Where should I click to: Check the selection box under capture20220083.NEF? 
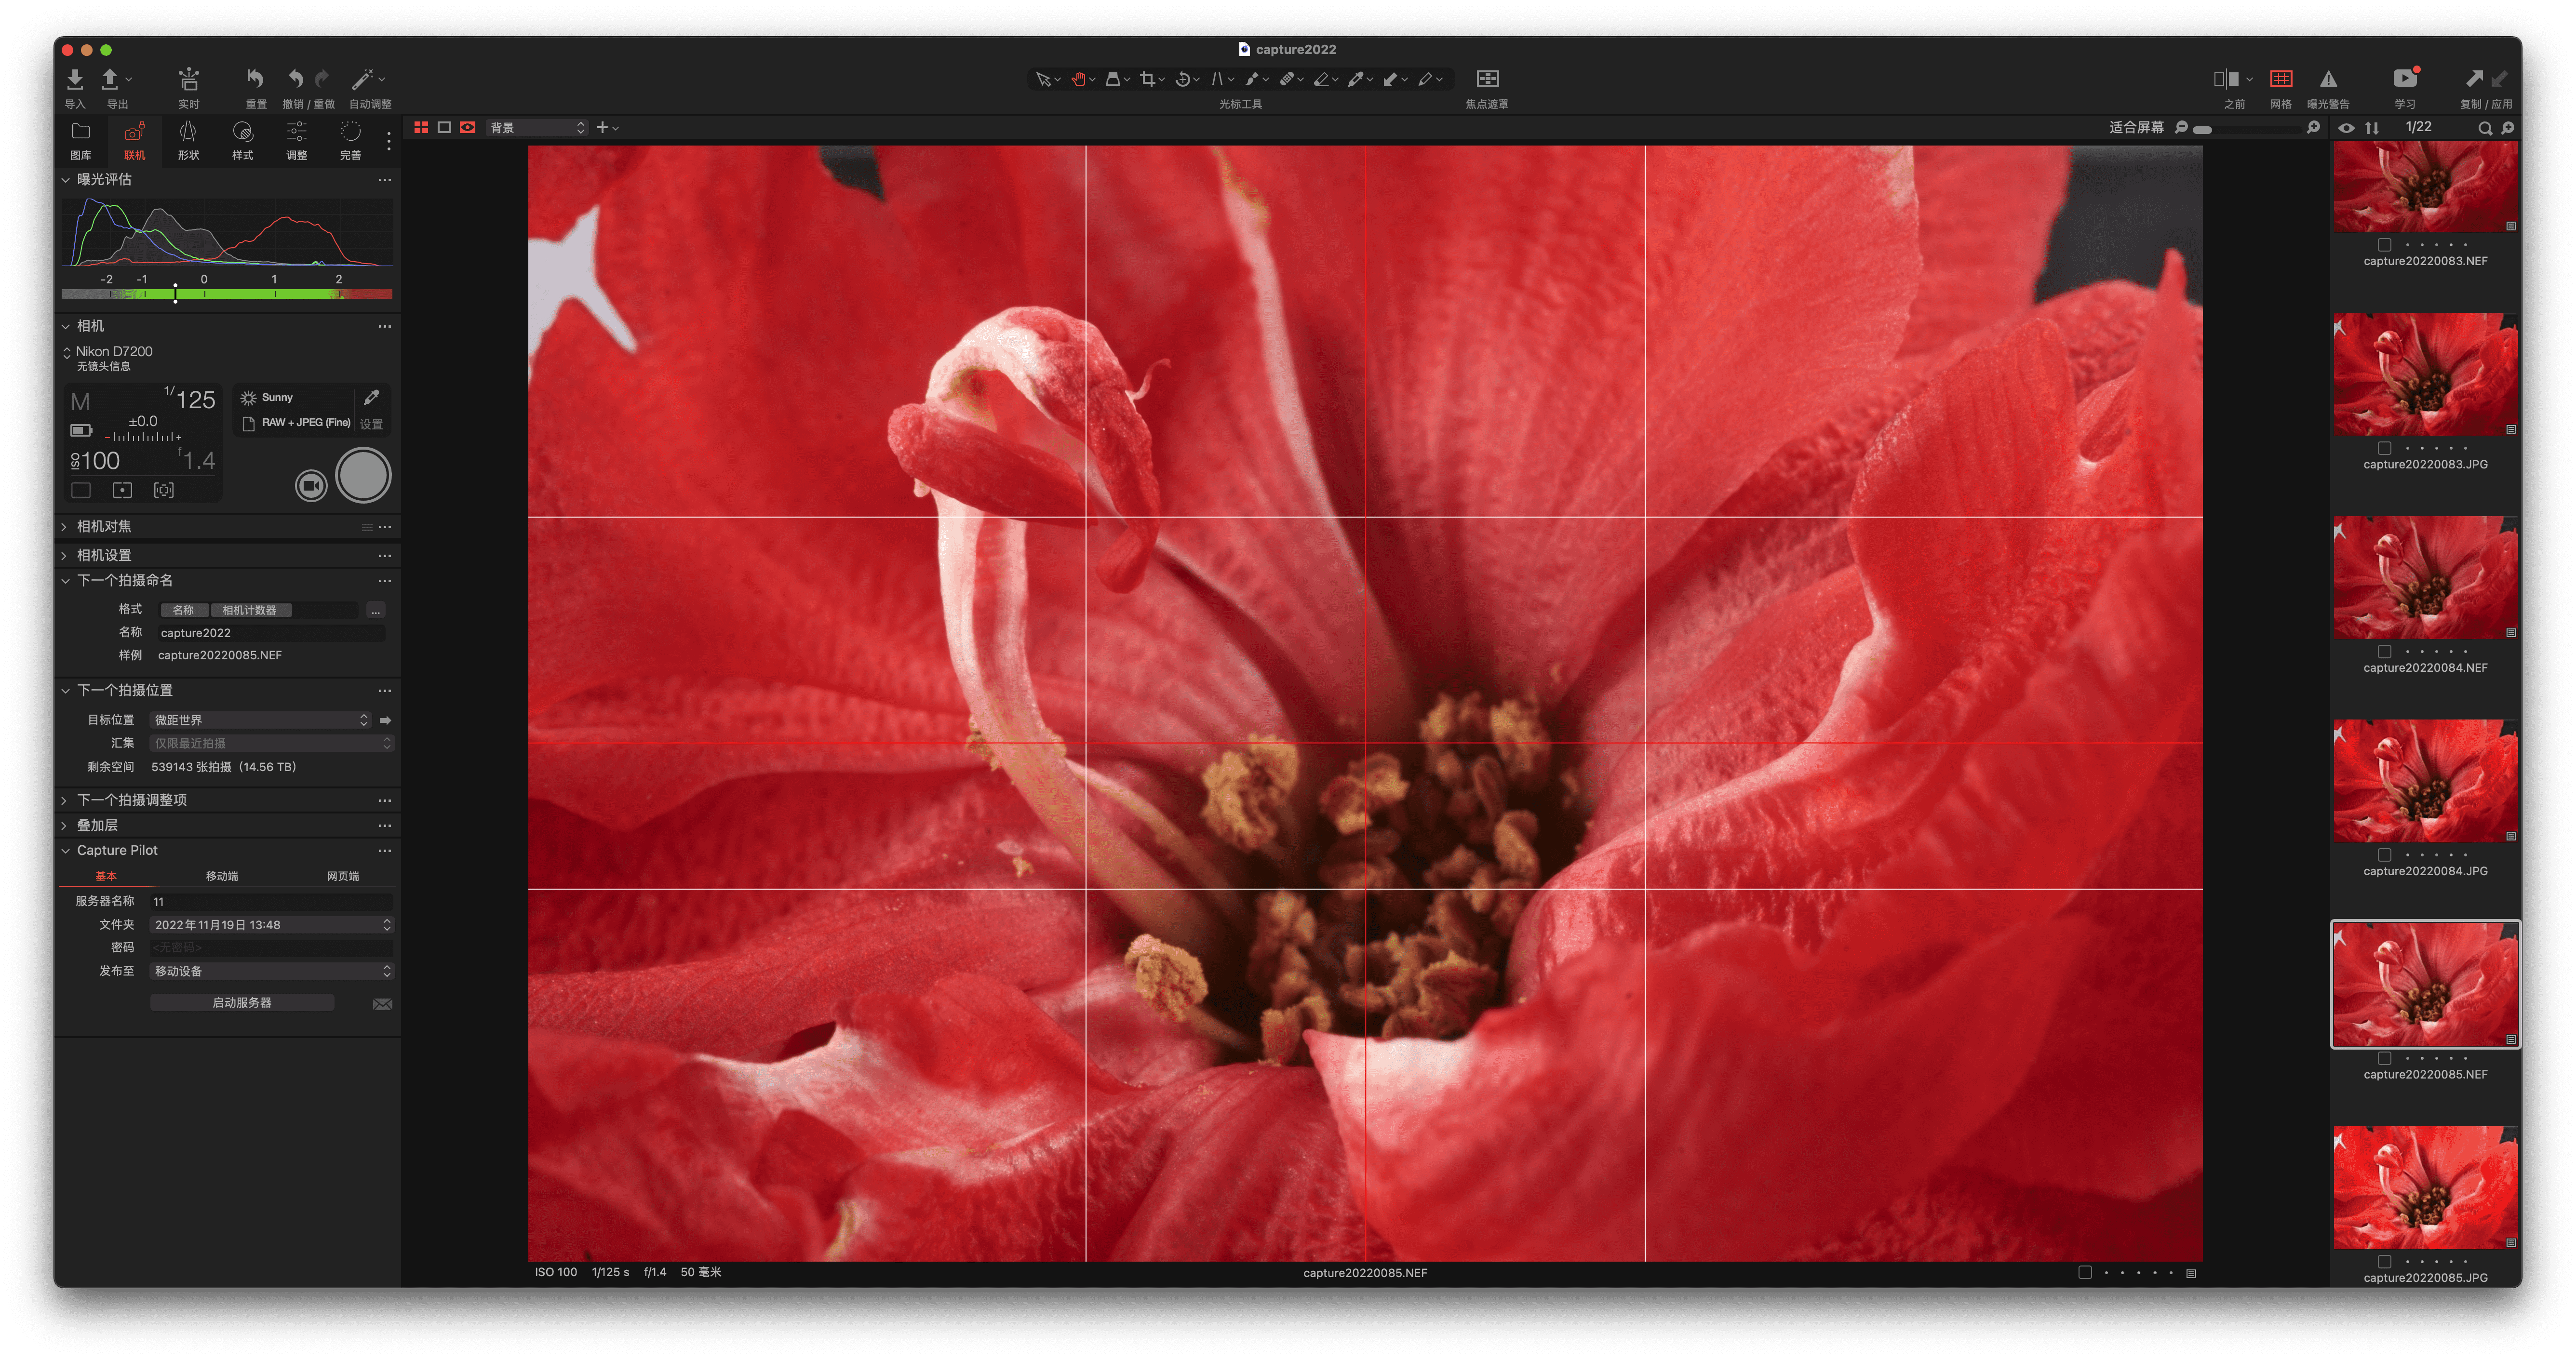click(x=2384, y=245)
